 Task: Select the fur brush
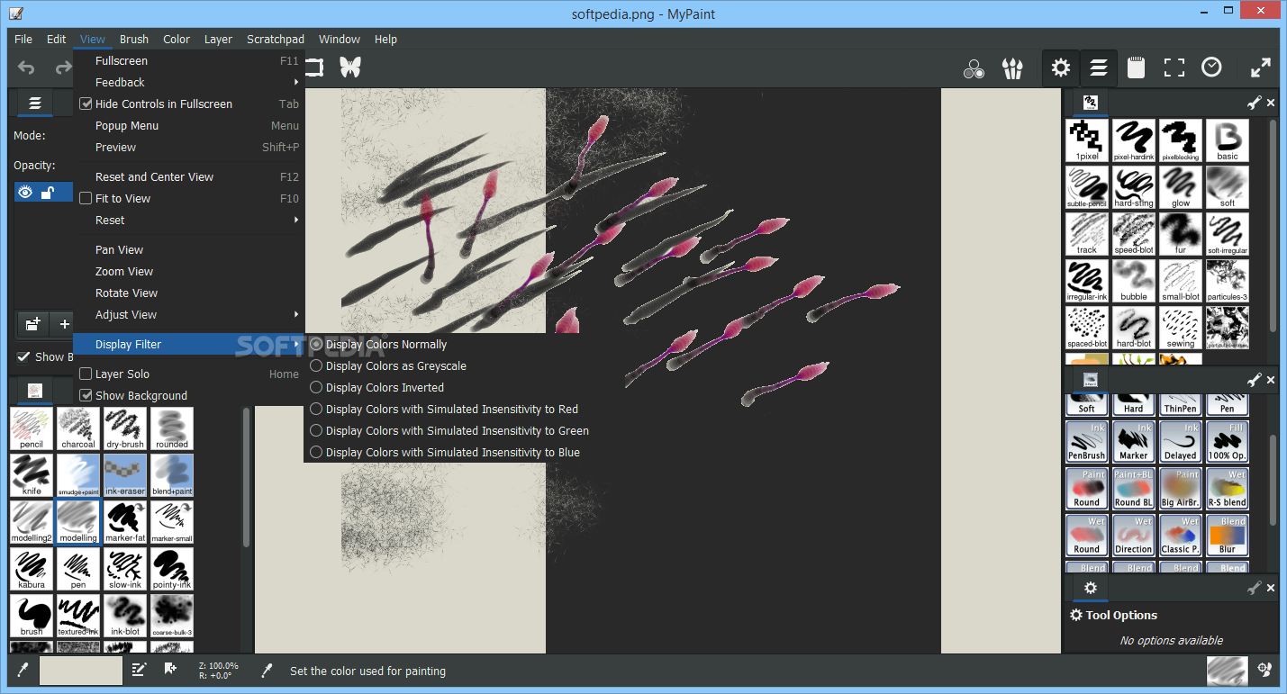(1181, 235)
